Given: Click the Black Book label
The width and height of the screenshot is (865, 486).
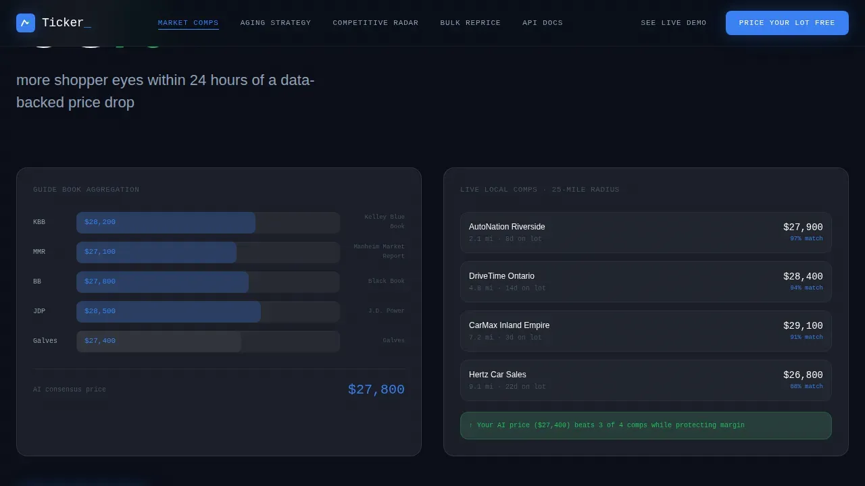Looking at the screenshot, I should [387, 281].
